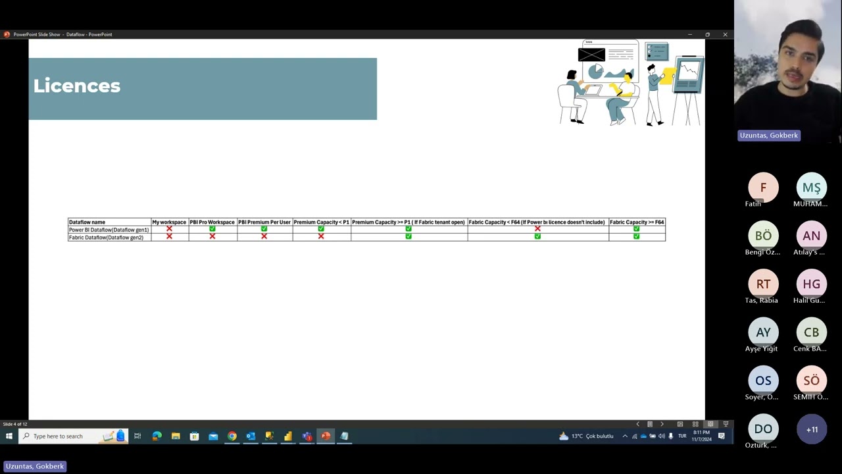
Task: Click the slide's office illustration image
Action: click(x=630, y=83)
